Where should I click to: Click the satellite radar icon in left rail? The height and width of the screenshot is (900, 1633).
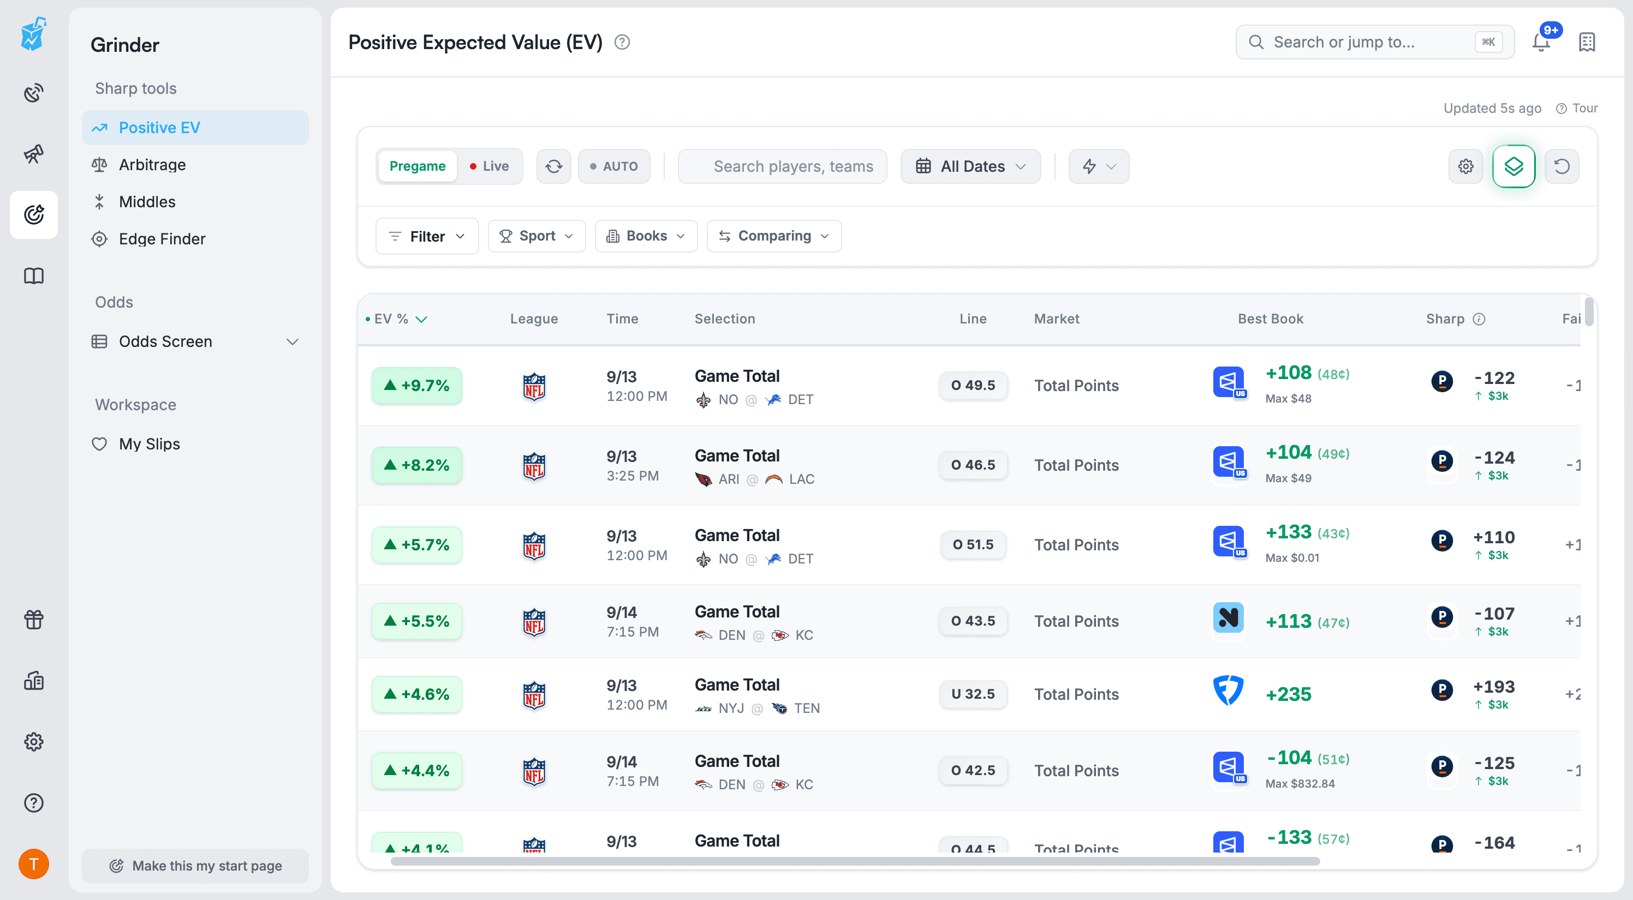(x=34, y=93)
